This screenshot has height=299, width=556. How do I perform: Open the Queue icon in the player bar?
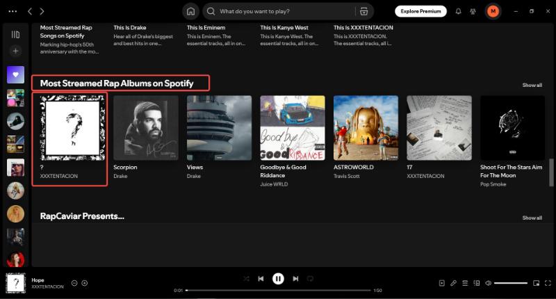[465, 283]
